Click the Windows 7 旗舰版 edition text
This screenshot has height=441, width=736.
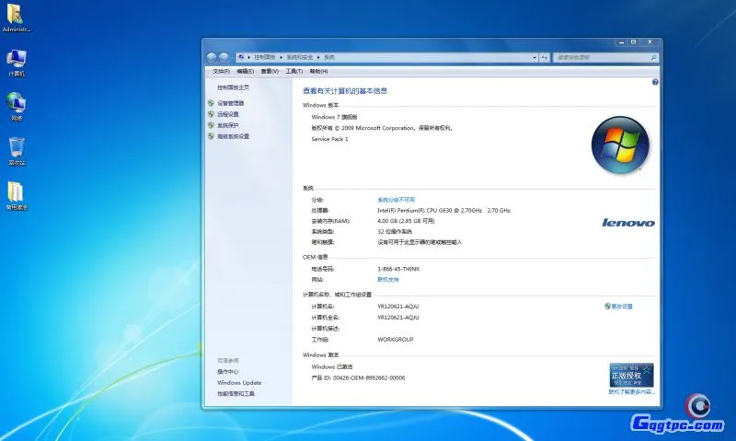pos(334,117)
